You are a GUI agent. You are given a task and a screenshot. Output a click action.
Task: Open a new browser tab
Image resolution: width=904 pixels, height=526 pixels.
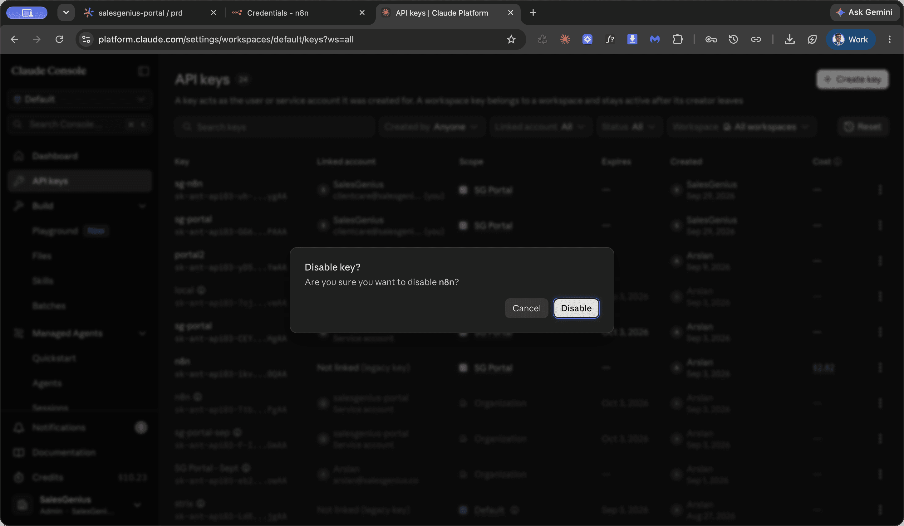533,13
